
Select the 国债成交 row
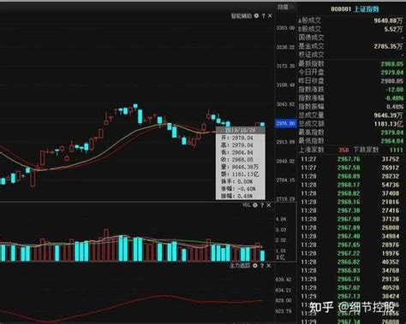pyautogui.click(x=351, y=38)
